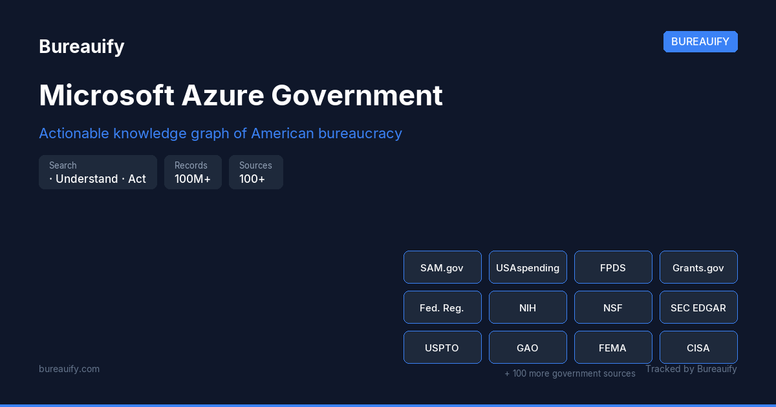The height and width of the screenshot is (407, 776).
Task: Select the FPDS source tile
Action: point(613,267)
